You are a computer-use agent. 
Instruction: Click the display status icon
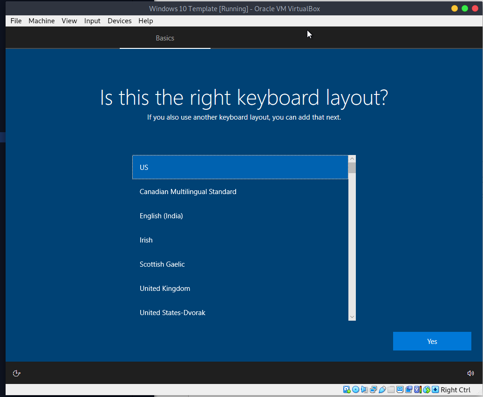400,390
